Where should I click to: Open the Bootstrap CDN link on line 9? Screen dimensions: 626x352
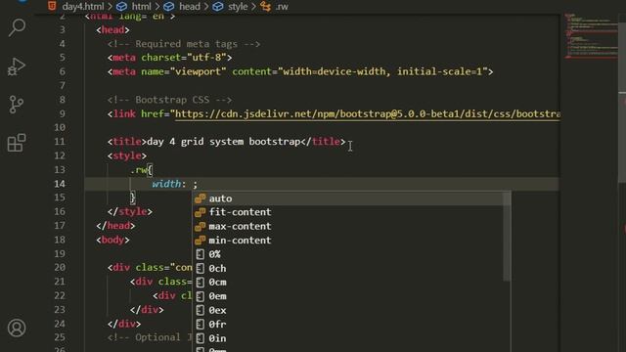click(x=368, y=113)
